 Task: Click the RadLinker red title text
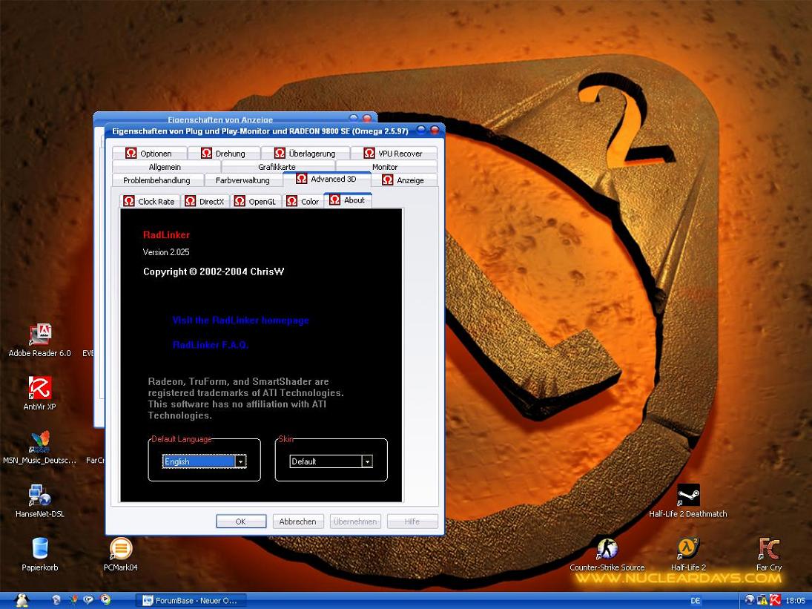pyautogui.click(x=166, y=235)
